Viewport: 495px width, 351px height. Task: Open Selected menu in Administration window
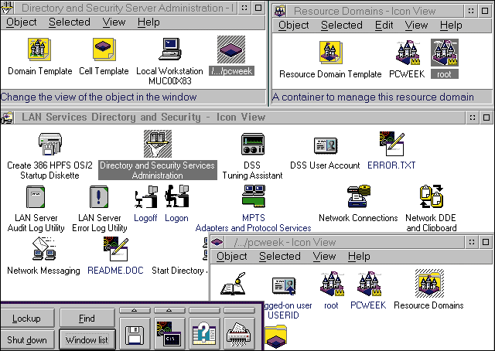click(x=70, y=22)
